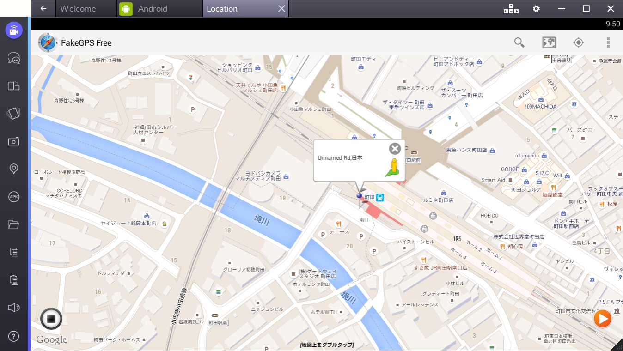This screenshot has width=623, height=351.
Task: Click the "東急ハンズ町田店" map label
Action: (x=467, y=150)
